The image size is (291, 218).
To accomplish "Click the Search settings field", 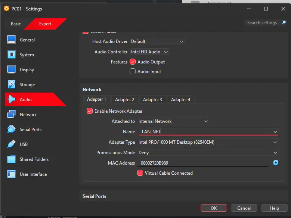I will point(262,23).
